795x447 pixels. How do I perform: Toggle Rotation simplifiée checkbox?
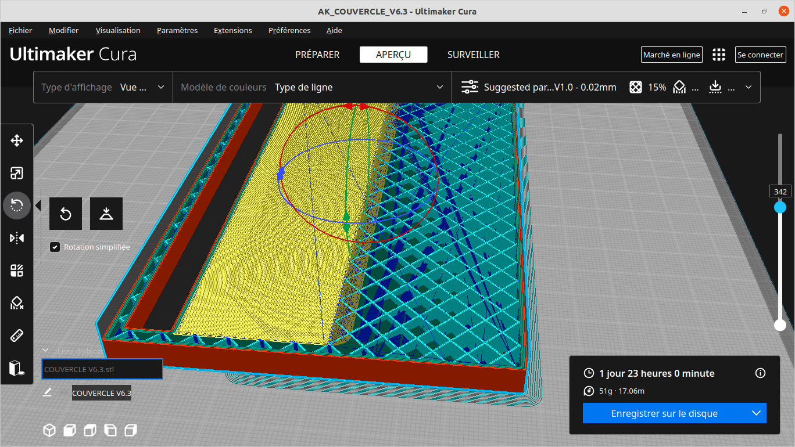tap(55, 247)
